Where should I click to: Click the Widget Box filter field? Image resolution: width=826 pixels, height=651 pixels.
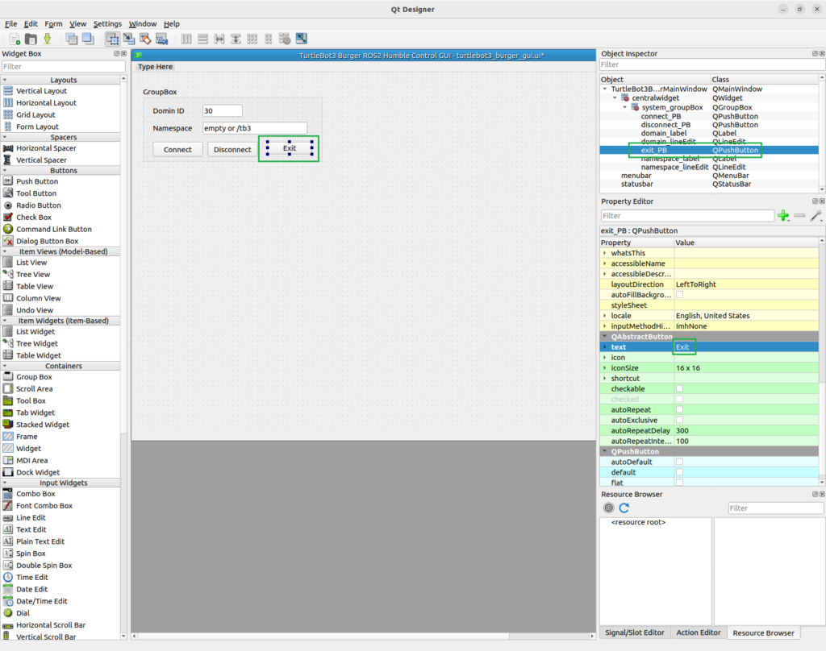click(x=63, y=66)
